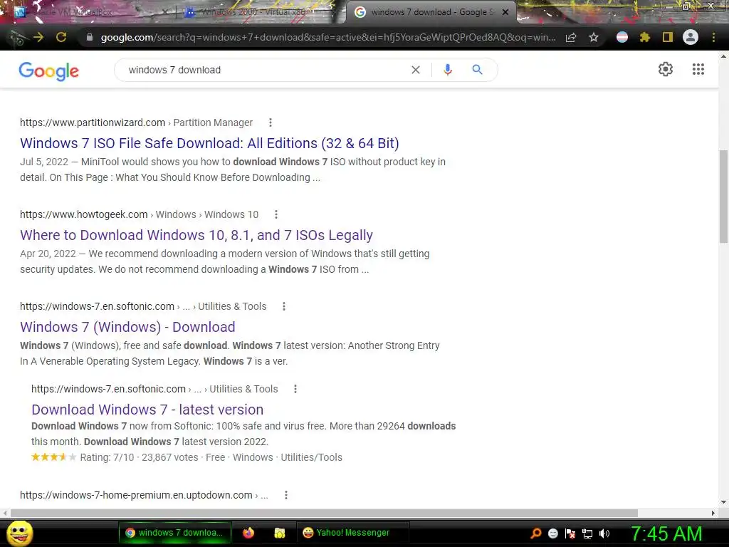The image size is (729, 547).
Task: Click the howtogeek.com URL breadcrumb
Action: [x=139, y=214]
